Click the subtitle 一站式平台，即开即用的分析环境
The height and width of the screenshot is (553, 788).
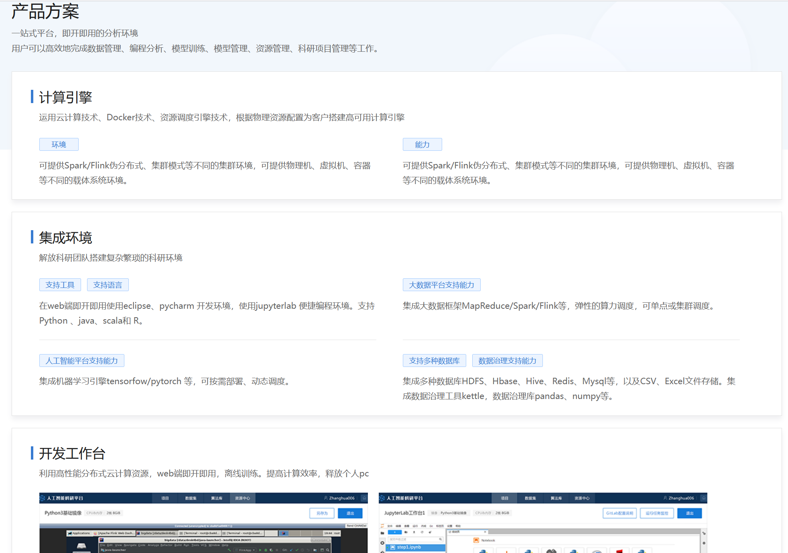point(75,33)
